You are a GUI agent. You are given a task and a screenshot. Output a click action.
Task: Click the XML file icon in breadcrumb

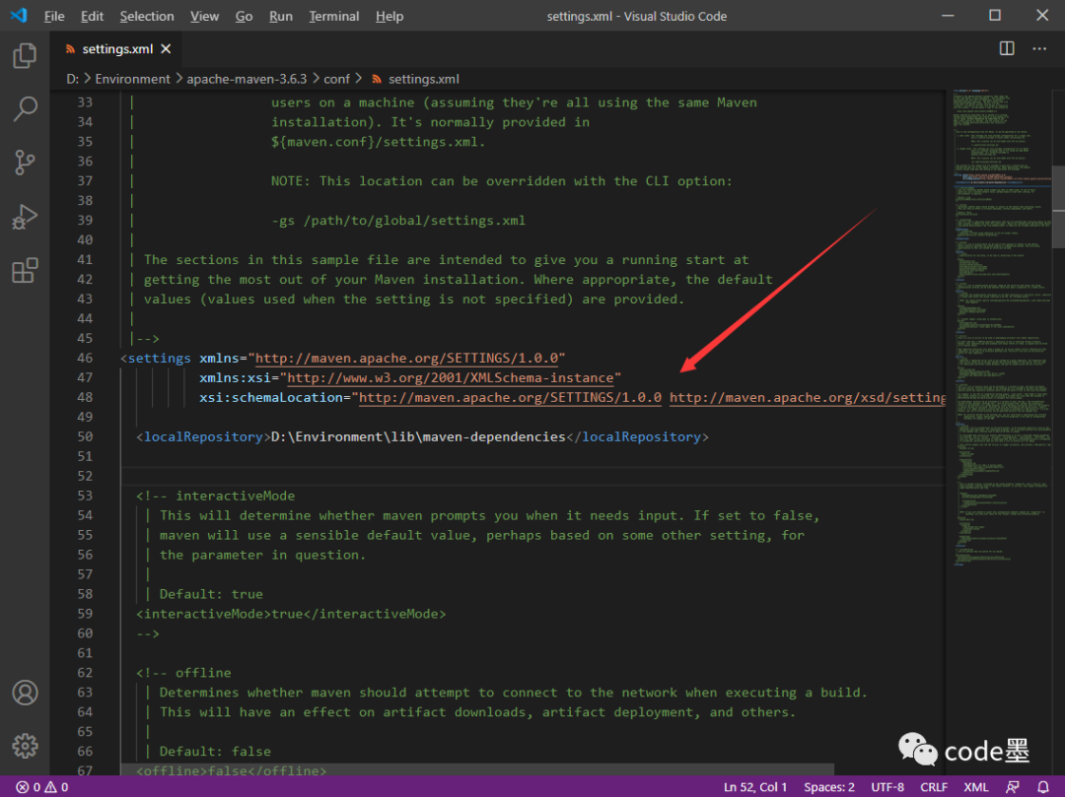click(377, 80)
